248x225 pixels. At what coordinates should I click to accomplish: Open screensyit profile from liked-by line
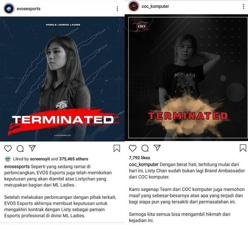tap(40, 159)
